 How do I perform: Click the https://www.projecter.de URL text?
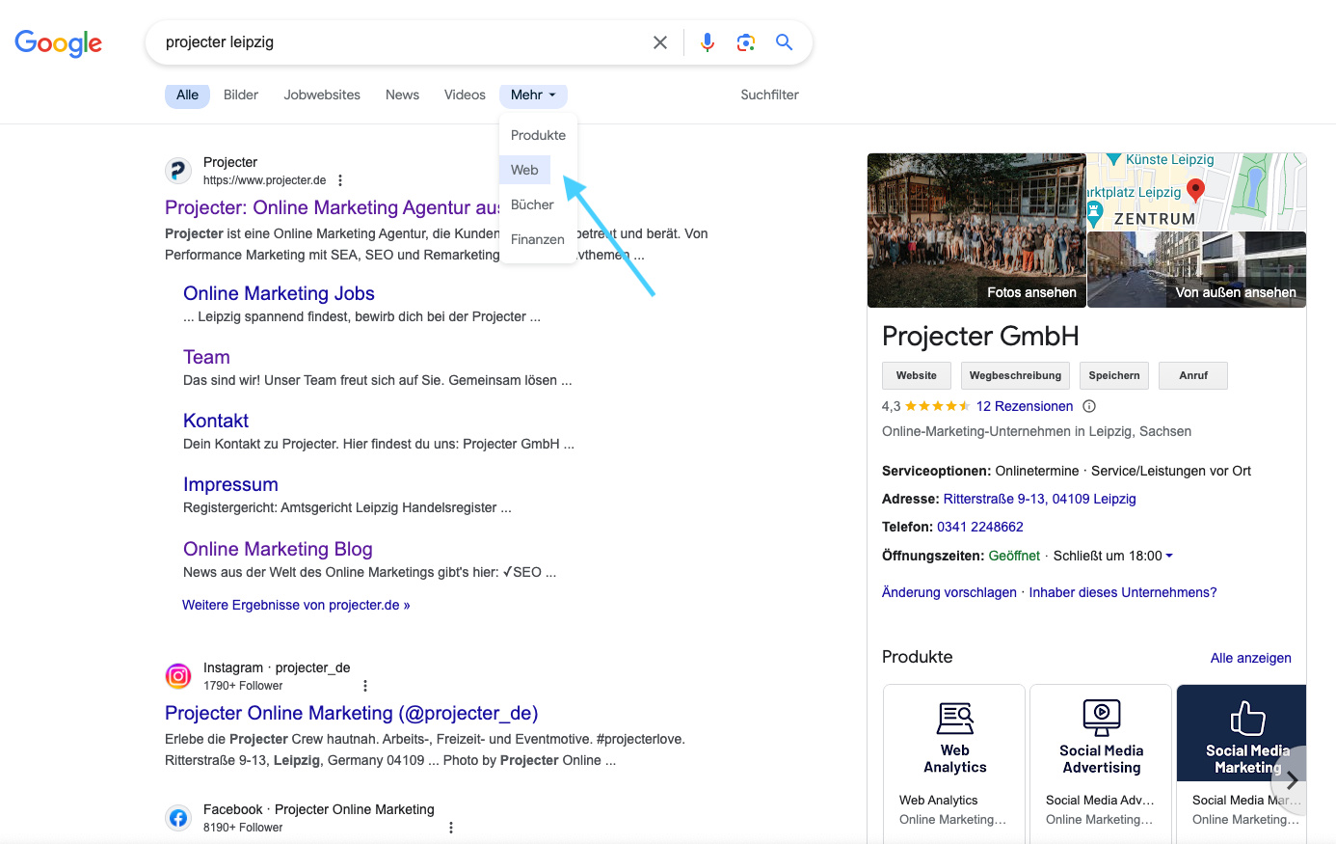click(264, 180)
